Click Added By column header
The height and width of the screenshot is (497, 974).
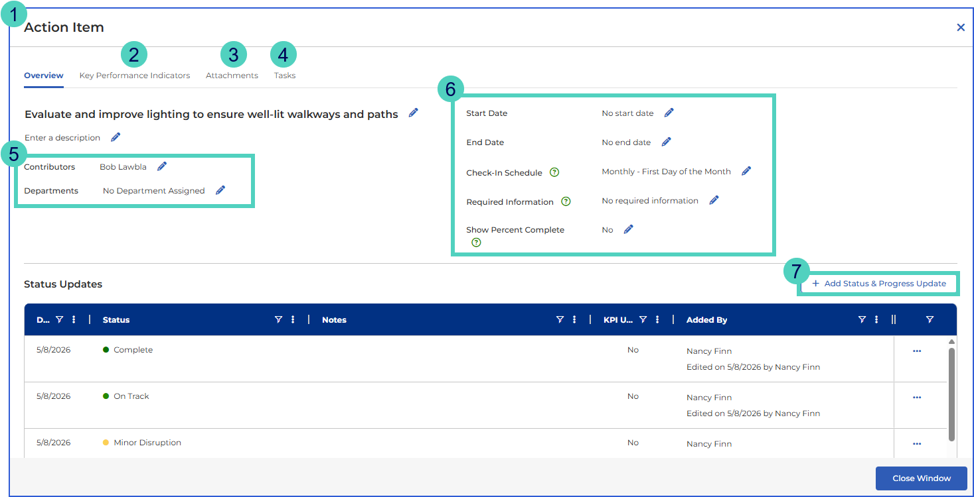coord(706,320)
